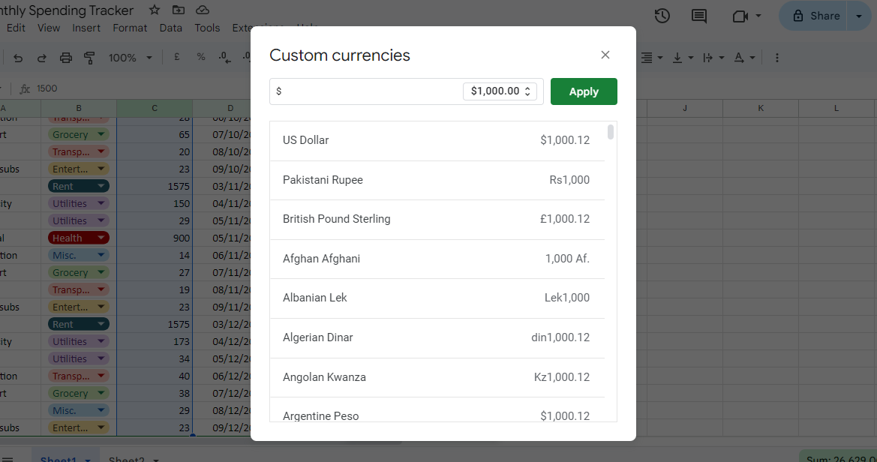877x462 pixels.
Task: Click the Apply button in Custom currencies
Action: tap(584, 91)
